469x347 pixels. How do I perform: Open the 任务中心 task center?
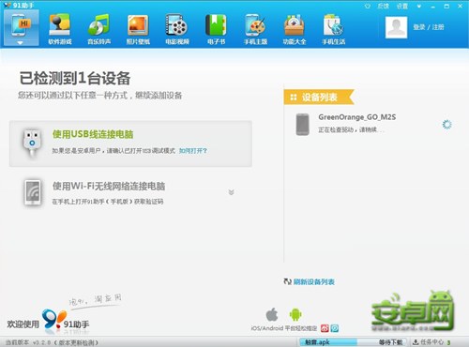pos(431,342)
